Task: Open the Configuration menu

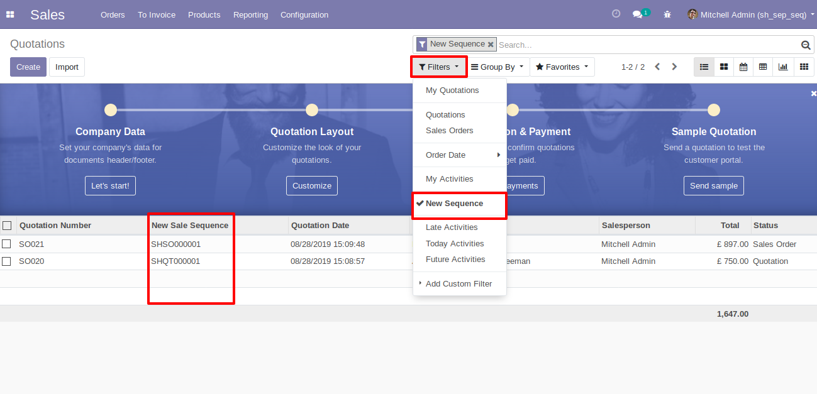Action: tap(304, 14)
